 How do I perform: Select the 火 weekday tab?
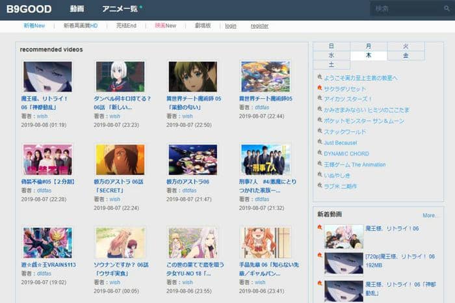coord(406,46)
